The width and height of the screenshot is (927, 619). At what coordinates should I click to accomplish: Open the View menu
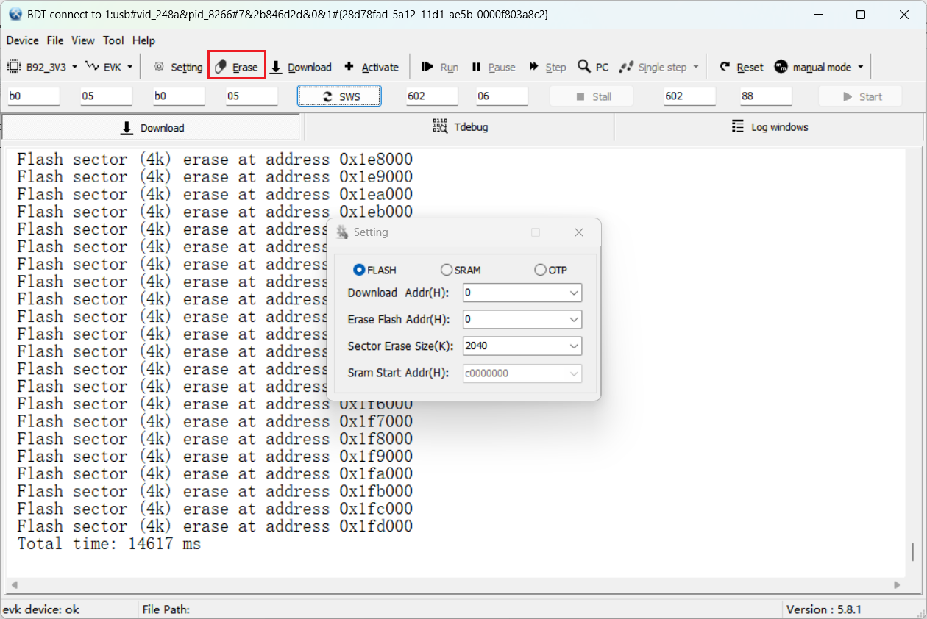(x=83, y=40)
